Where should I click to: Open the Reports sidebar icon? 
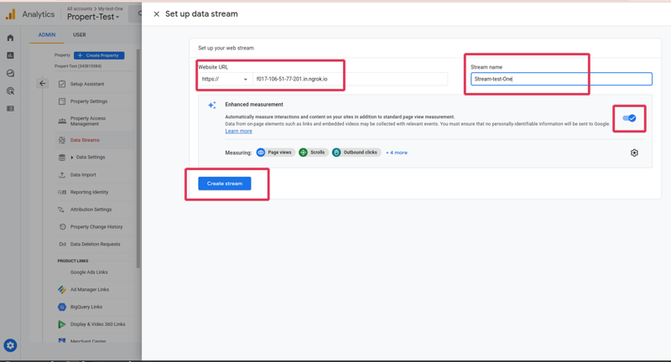(10, 55)
